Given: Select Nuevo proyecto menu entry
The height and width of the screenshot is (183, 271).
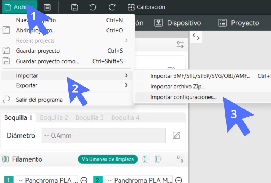Looking at the screenshot, I should click(x=67, y=20).
